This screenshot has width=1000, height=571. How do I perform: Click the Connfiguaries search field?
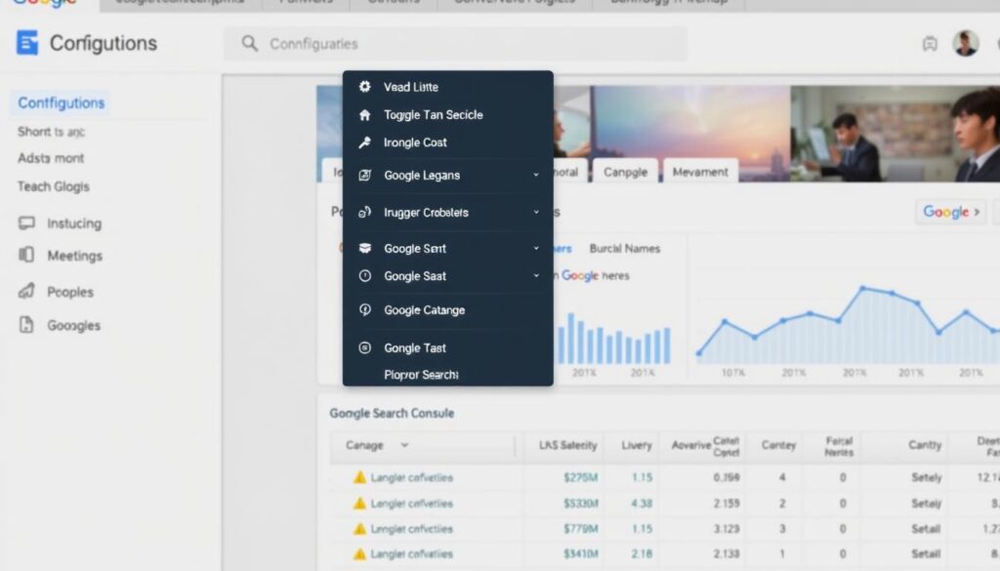[455, 43]
